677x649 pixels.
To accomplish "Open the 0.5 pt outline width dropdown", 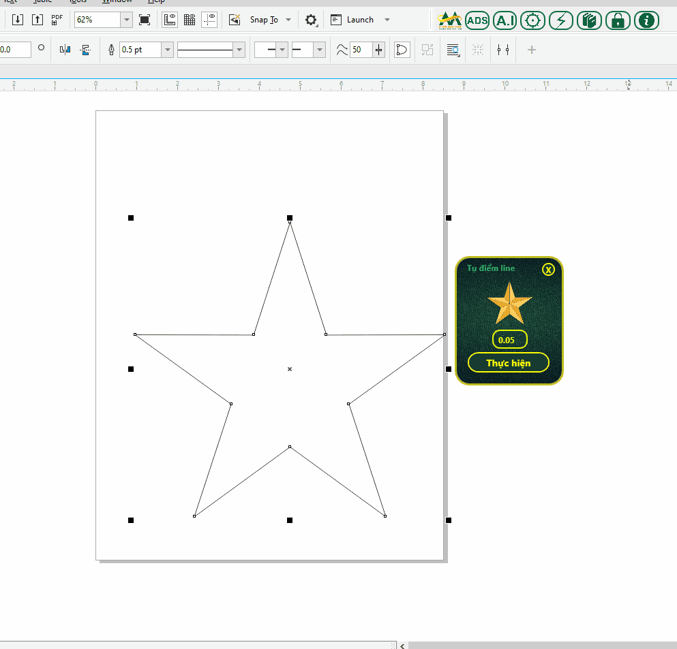I will (167, 50).
